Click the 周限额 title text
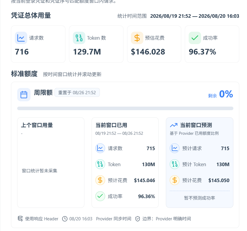 [43, 93]
